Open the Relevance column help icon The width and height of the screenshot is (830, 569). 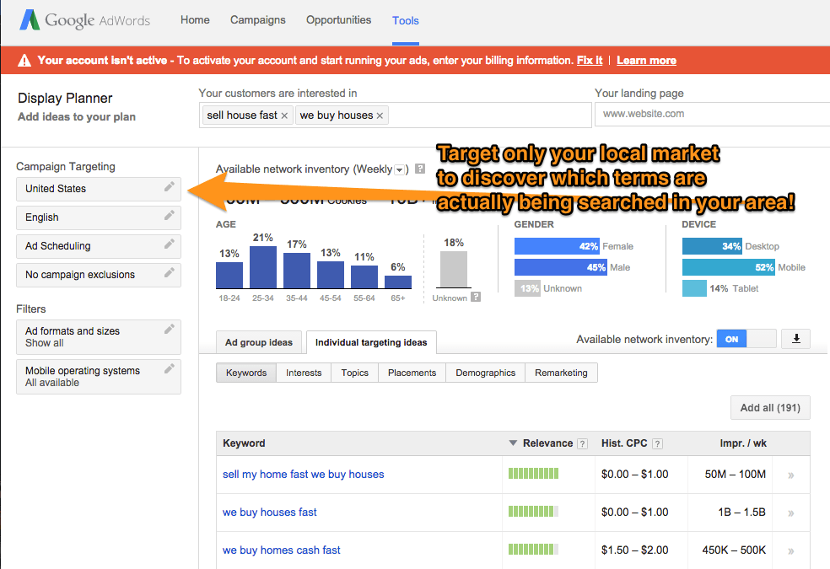tap(581, 443)
